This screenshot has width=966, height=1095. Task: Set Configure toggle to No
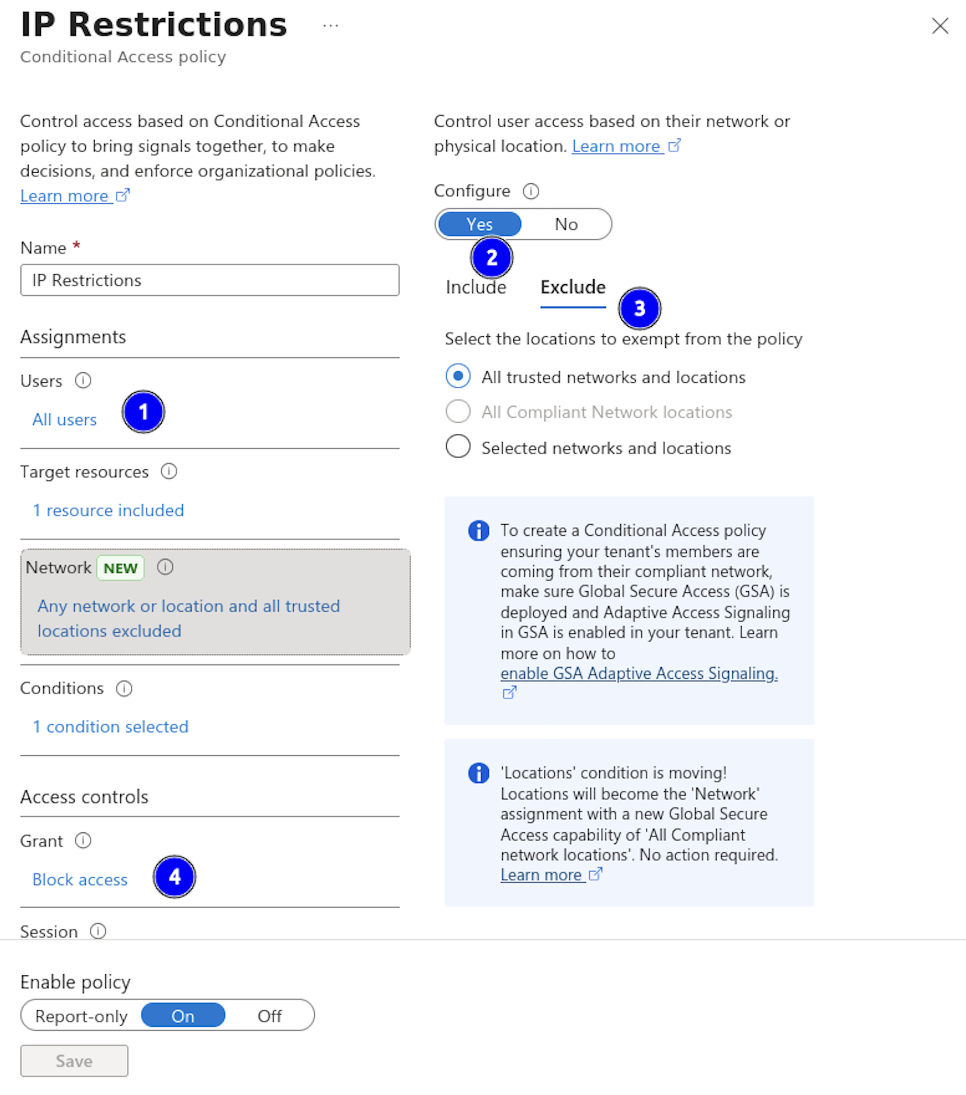click(x=566, y=224)
